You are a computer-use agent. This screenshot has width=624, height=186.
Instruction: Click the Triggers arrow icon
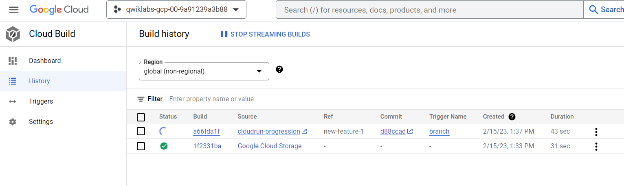point(13,102)
